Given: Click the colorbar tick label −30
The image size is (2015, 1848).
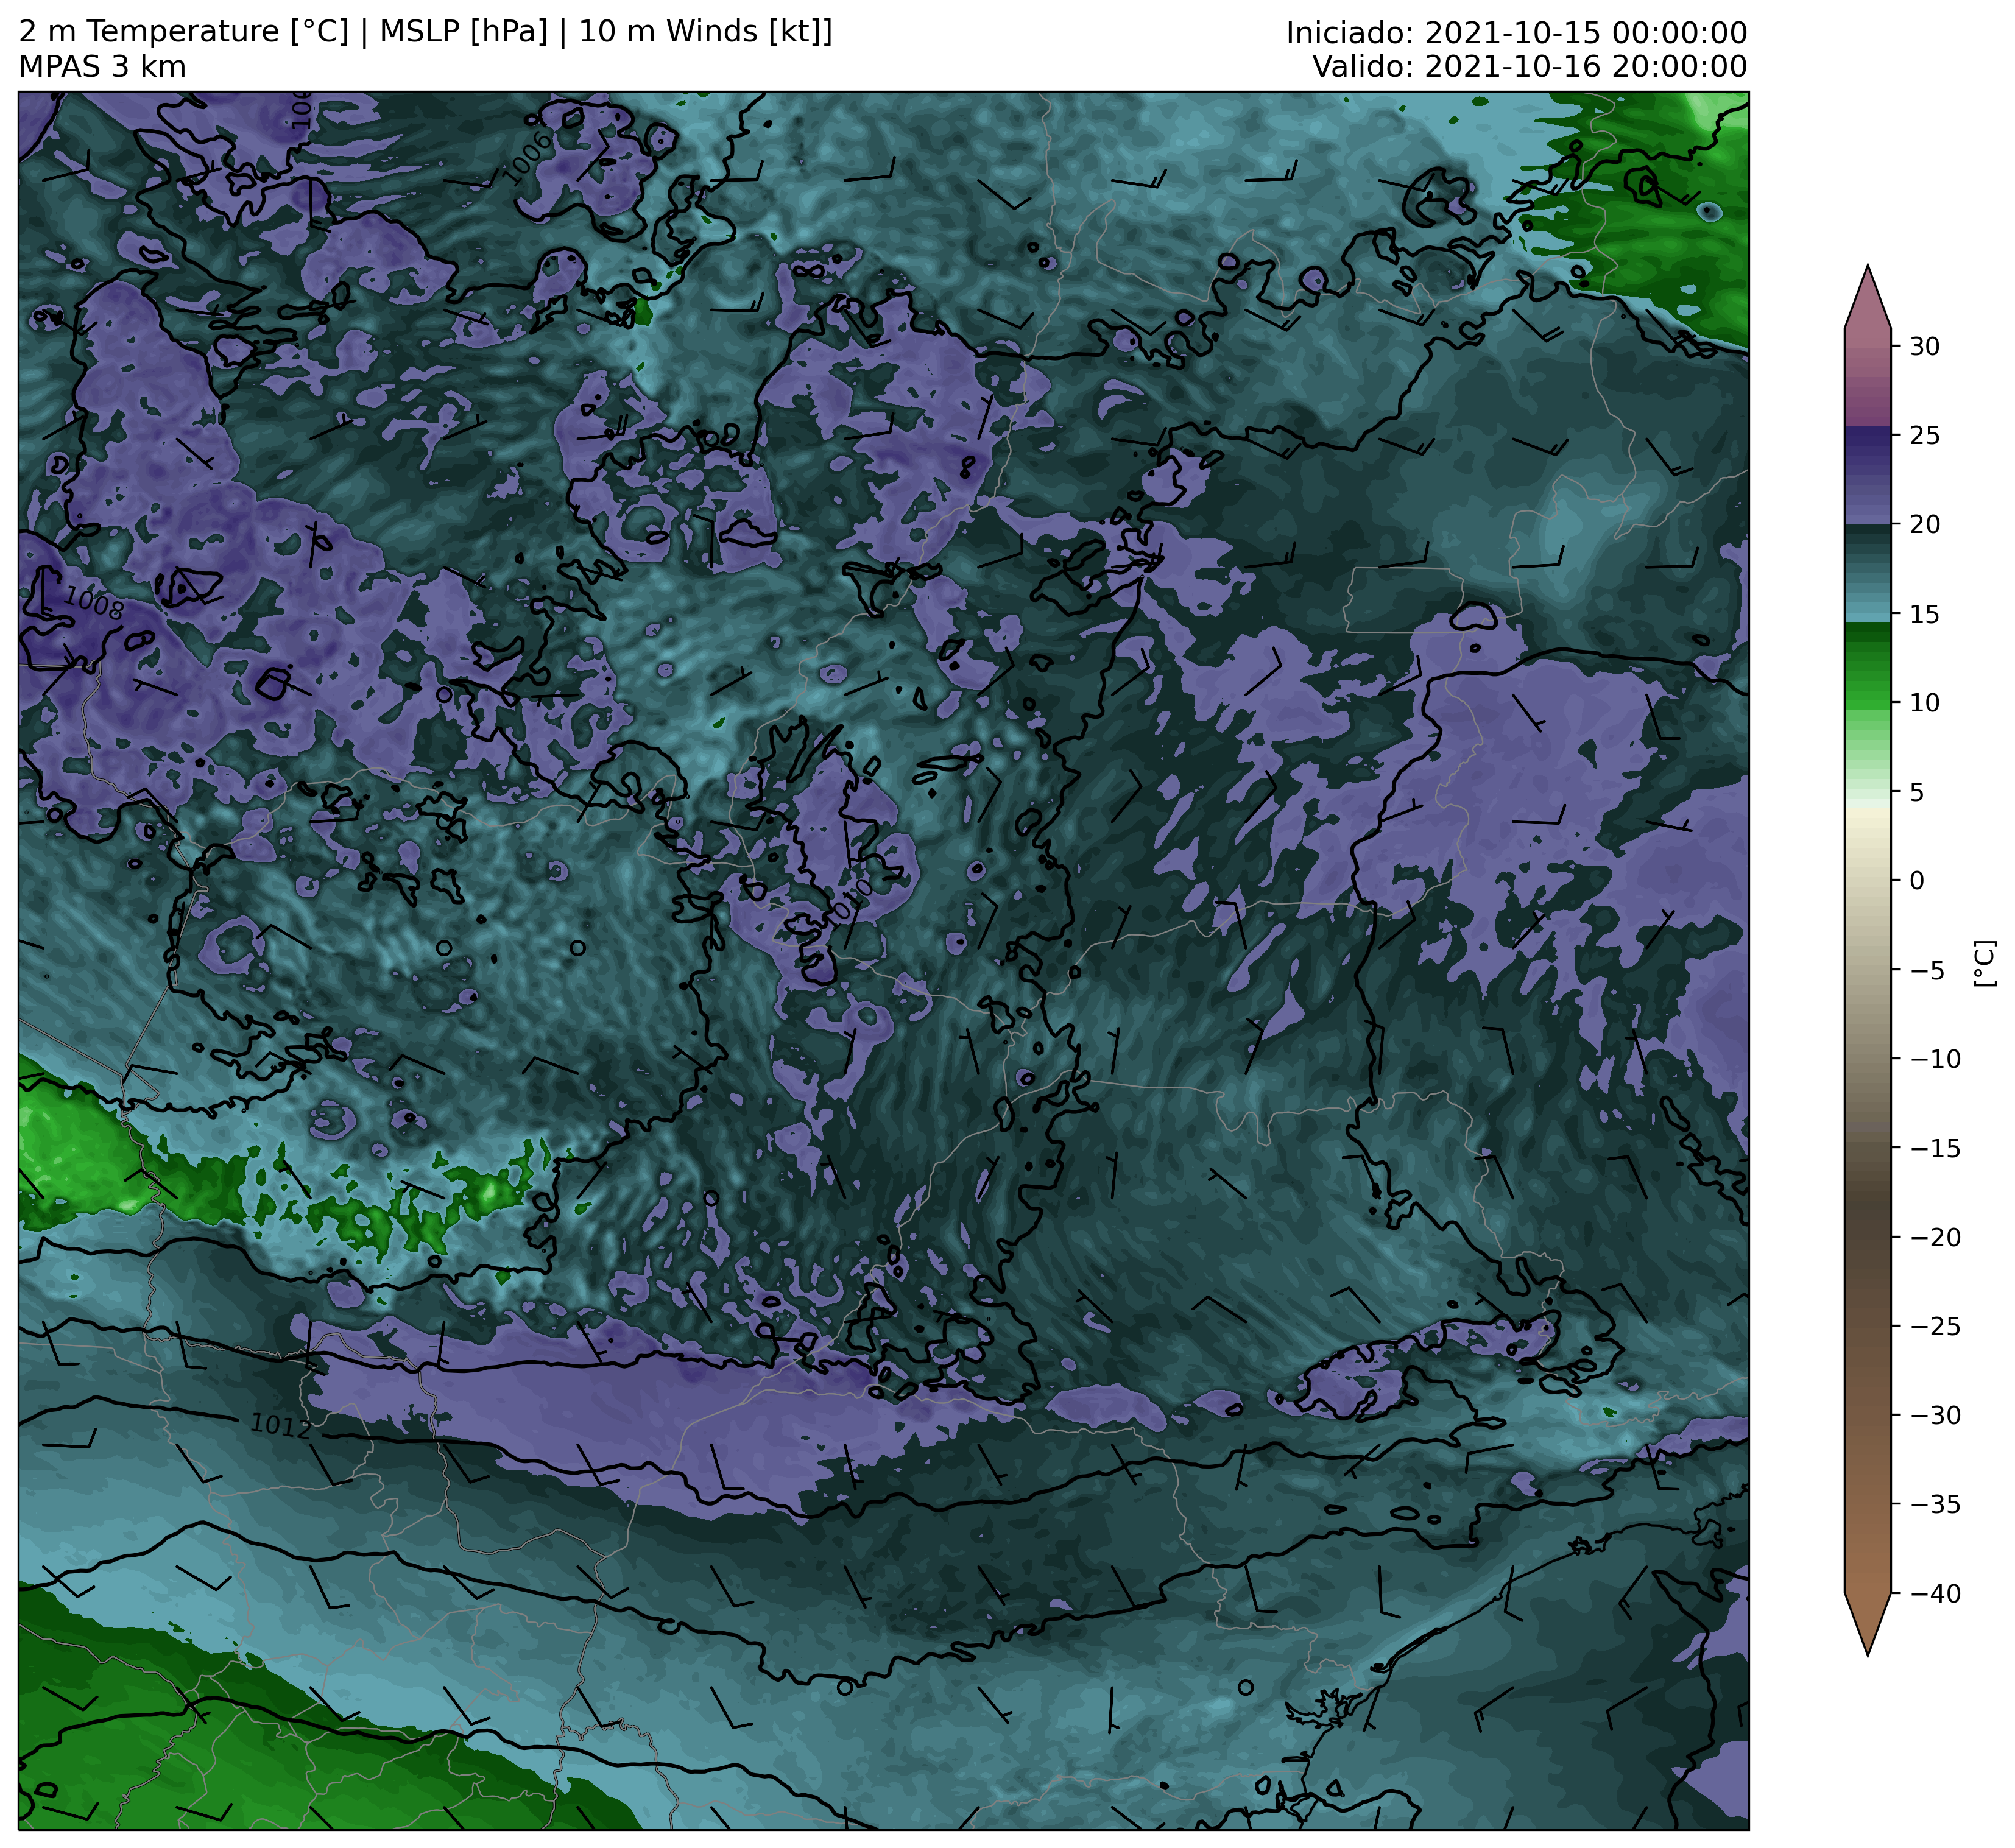Looking at the screenshot, I should pos(1934,1415).
